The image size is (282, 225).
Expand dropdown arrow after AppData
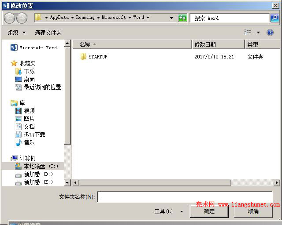[x=72, y=18]
